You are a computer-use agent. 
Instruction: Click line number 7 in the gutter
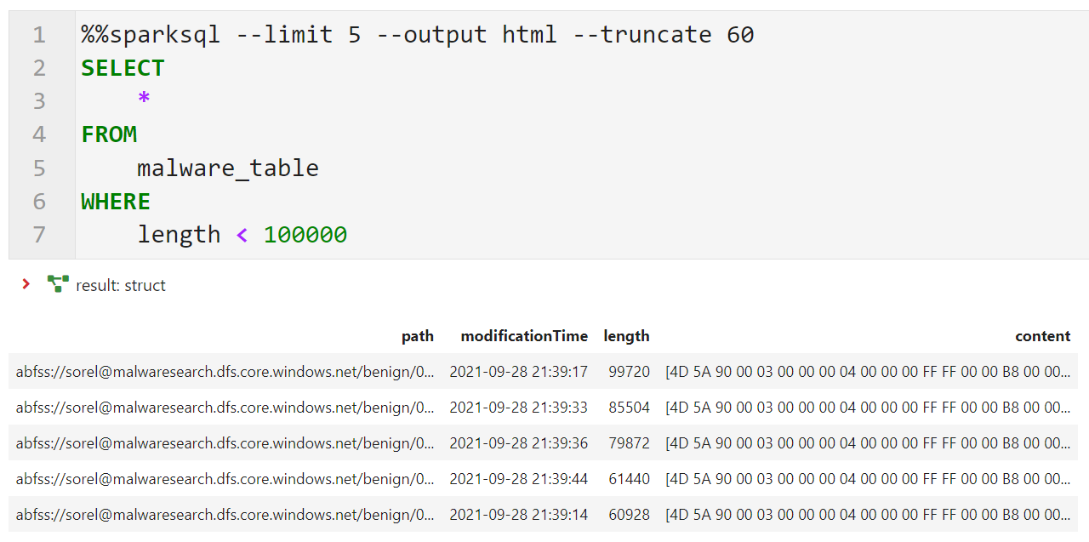[39, 235]
